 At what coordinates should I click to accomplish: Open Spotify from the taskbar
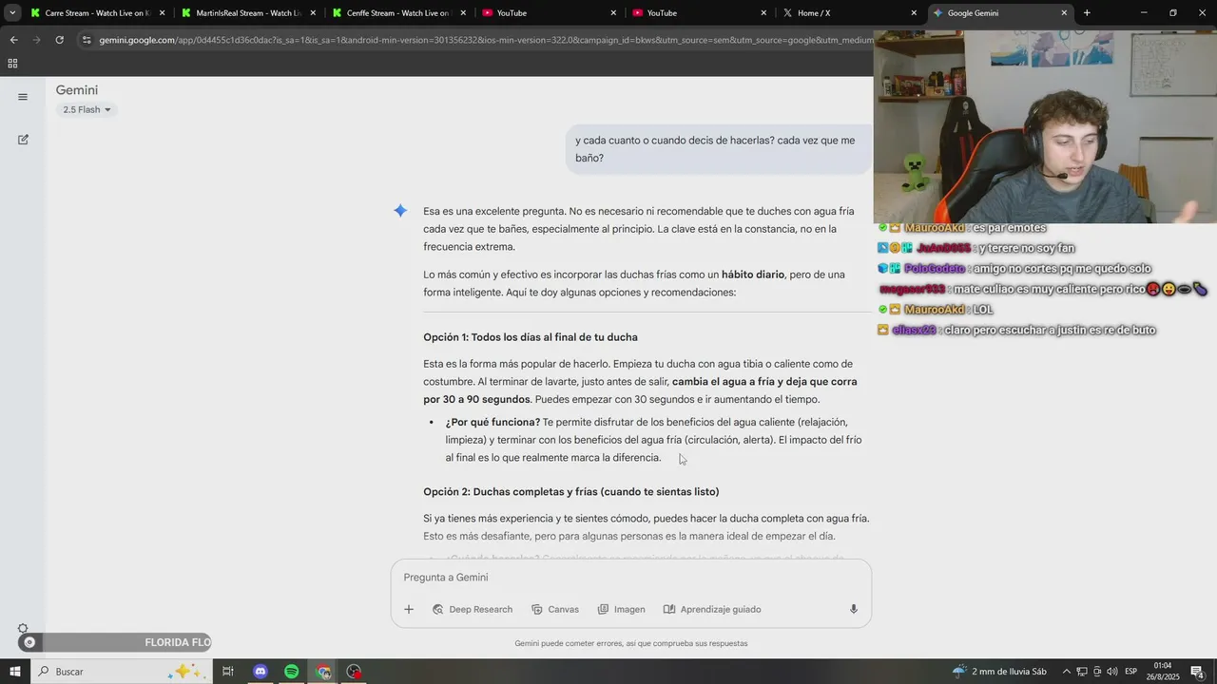[292, 672]
